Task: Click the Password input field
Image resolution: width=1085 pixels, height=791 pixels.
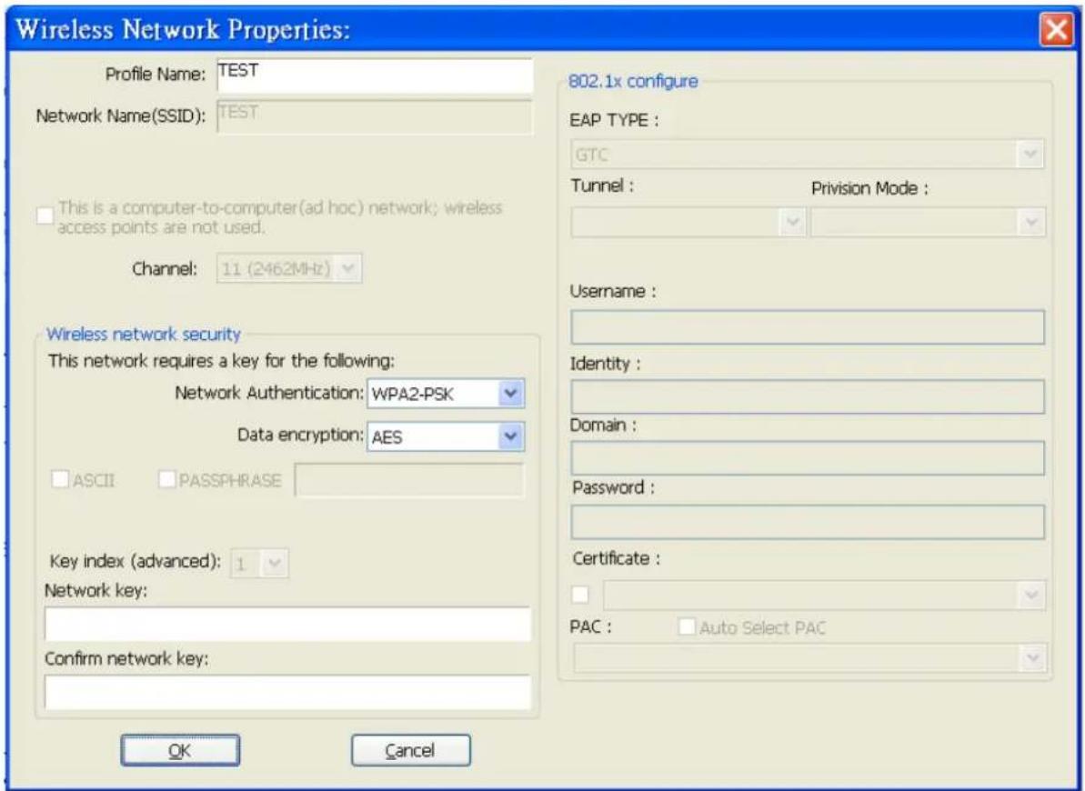Action: pyautogui.click(x=808, y=522)
